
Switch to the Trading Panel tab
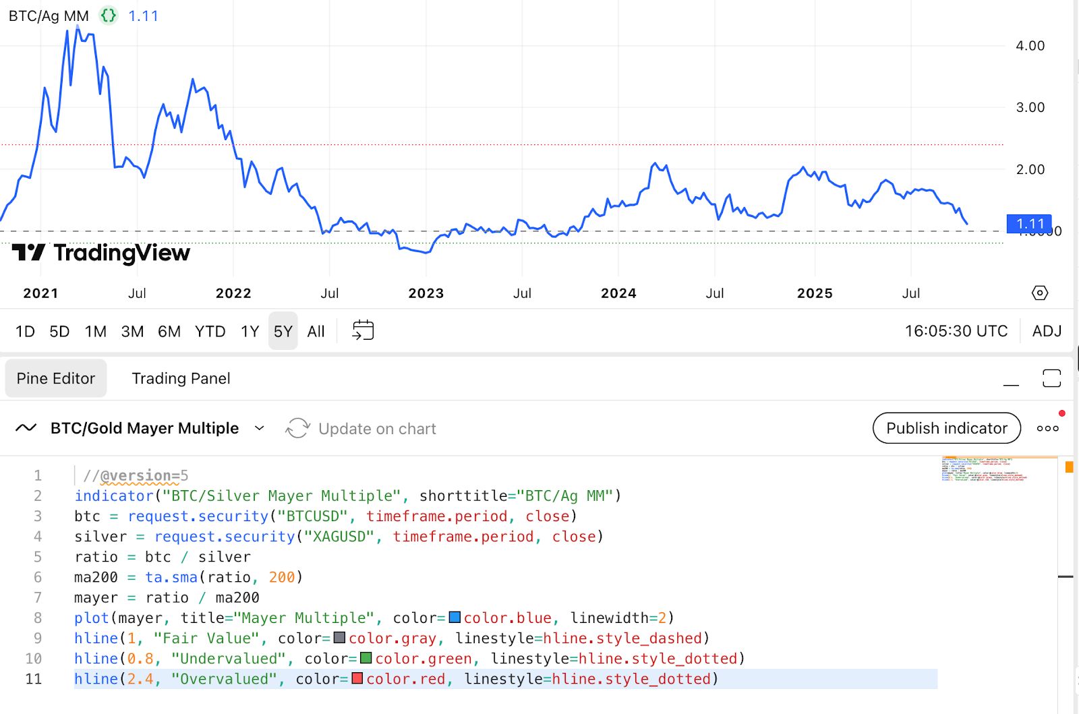click(x=180, y=378)
